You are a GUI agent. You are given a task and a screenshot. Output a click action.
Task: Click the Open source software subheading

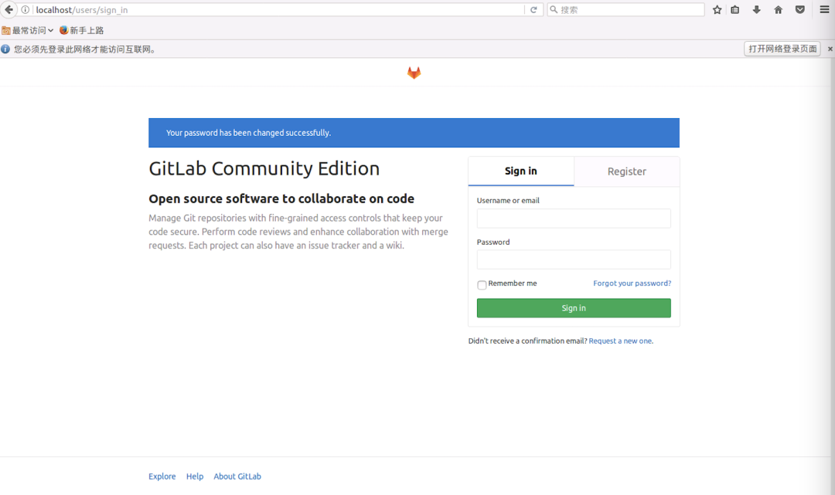281,198
